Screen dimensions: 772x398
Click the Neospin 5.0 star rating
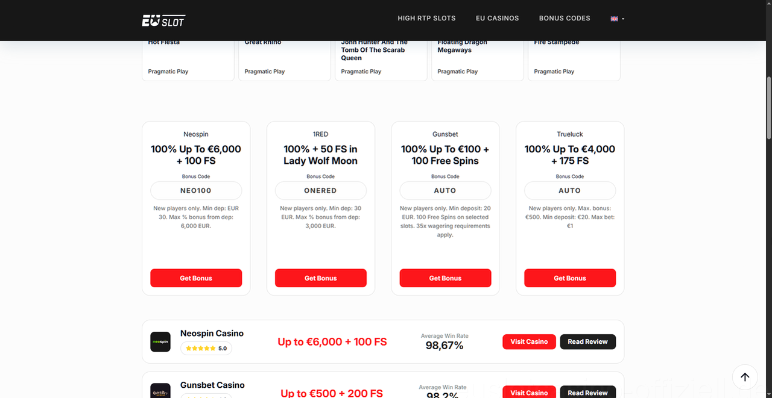click(x=206, y=348)
